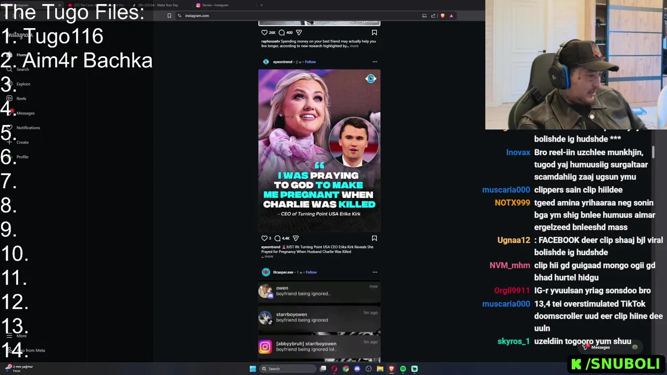Click chat username Orgil9911
Image resolution: width=667 pixels, height=375 pixels.
(512, 291)
